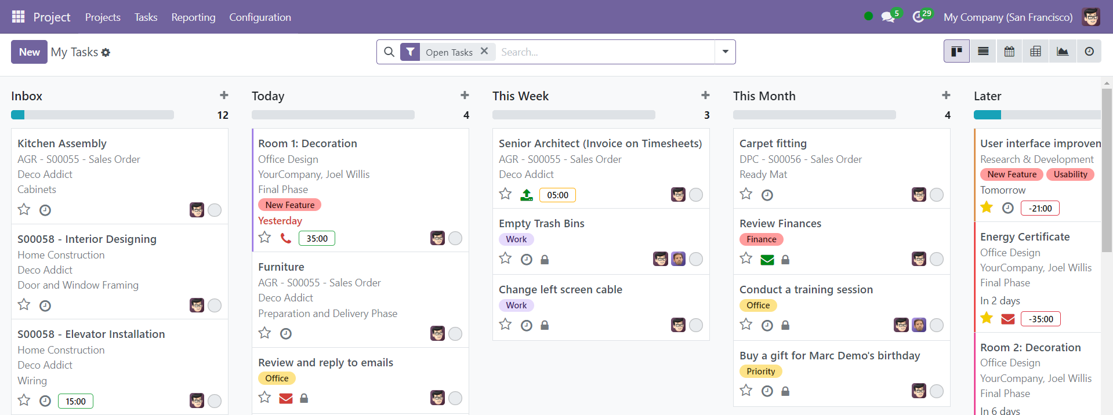The width and height of the screenshot is (1113, 415).
Task: Open the apps grid menu icon
Action: (18, 17)
